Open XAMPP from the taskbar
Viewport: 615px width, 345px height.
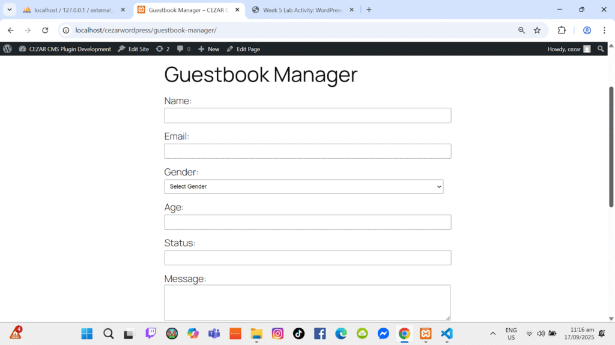(x=425, y=334)
